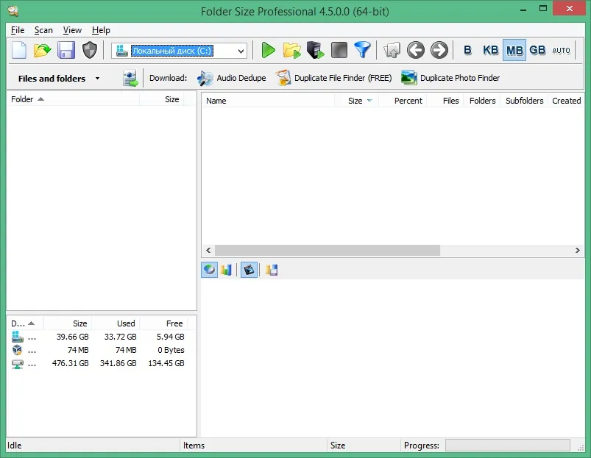The height and width of the screenshot is (458, 591).
Task: Click the 5.94 GB free value
Action: pyautogui.click(x=170, y=337)
